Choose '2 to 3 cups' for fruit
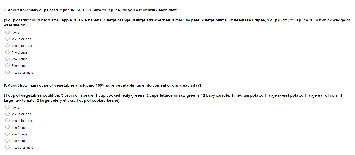355x155 pixels. coord(7,59)
